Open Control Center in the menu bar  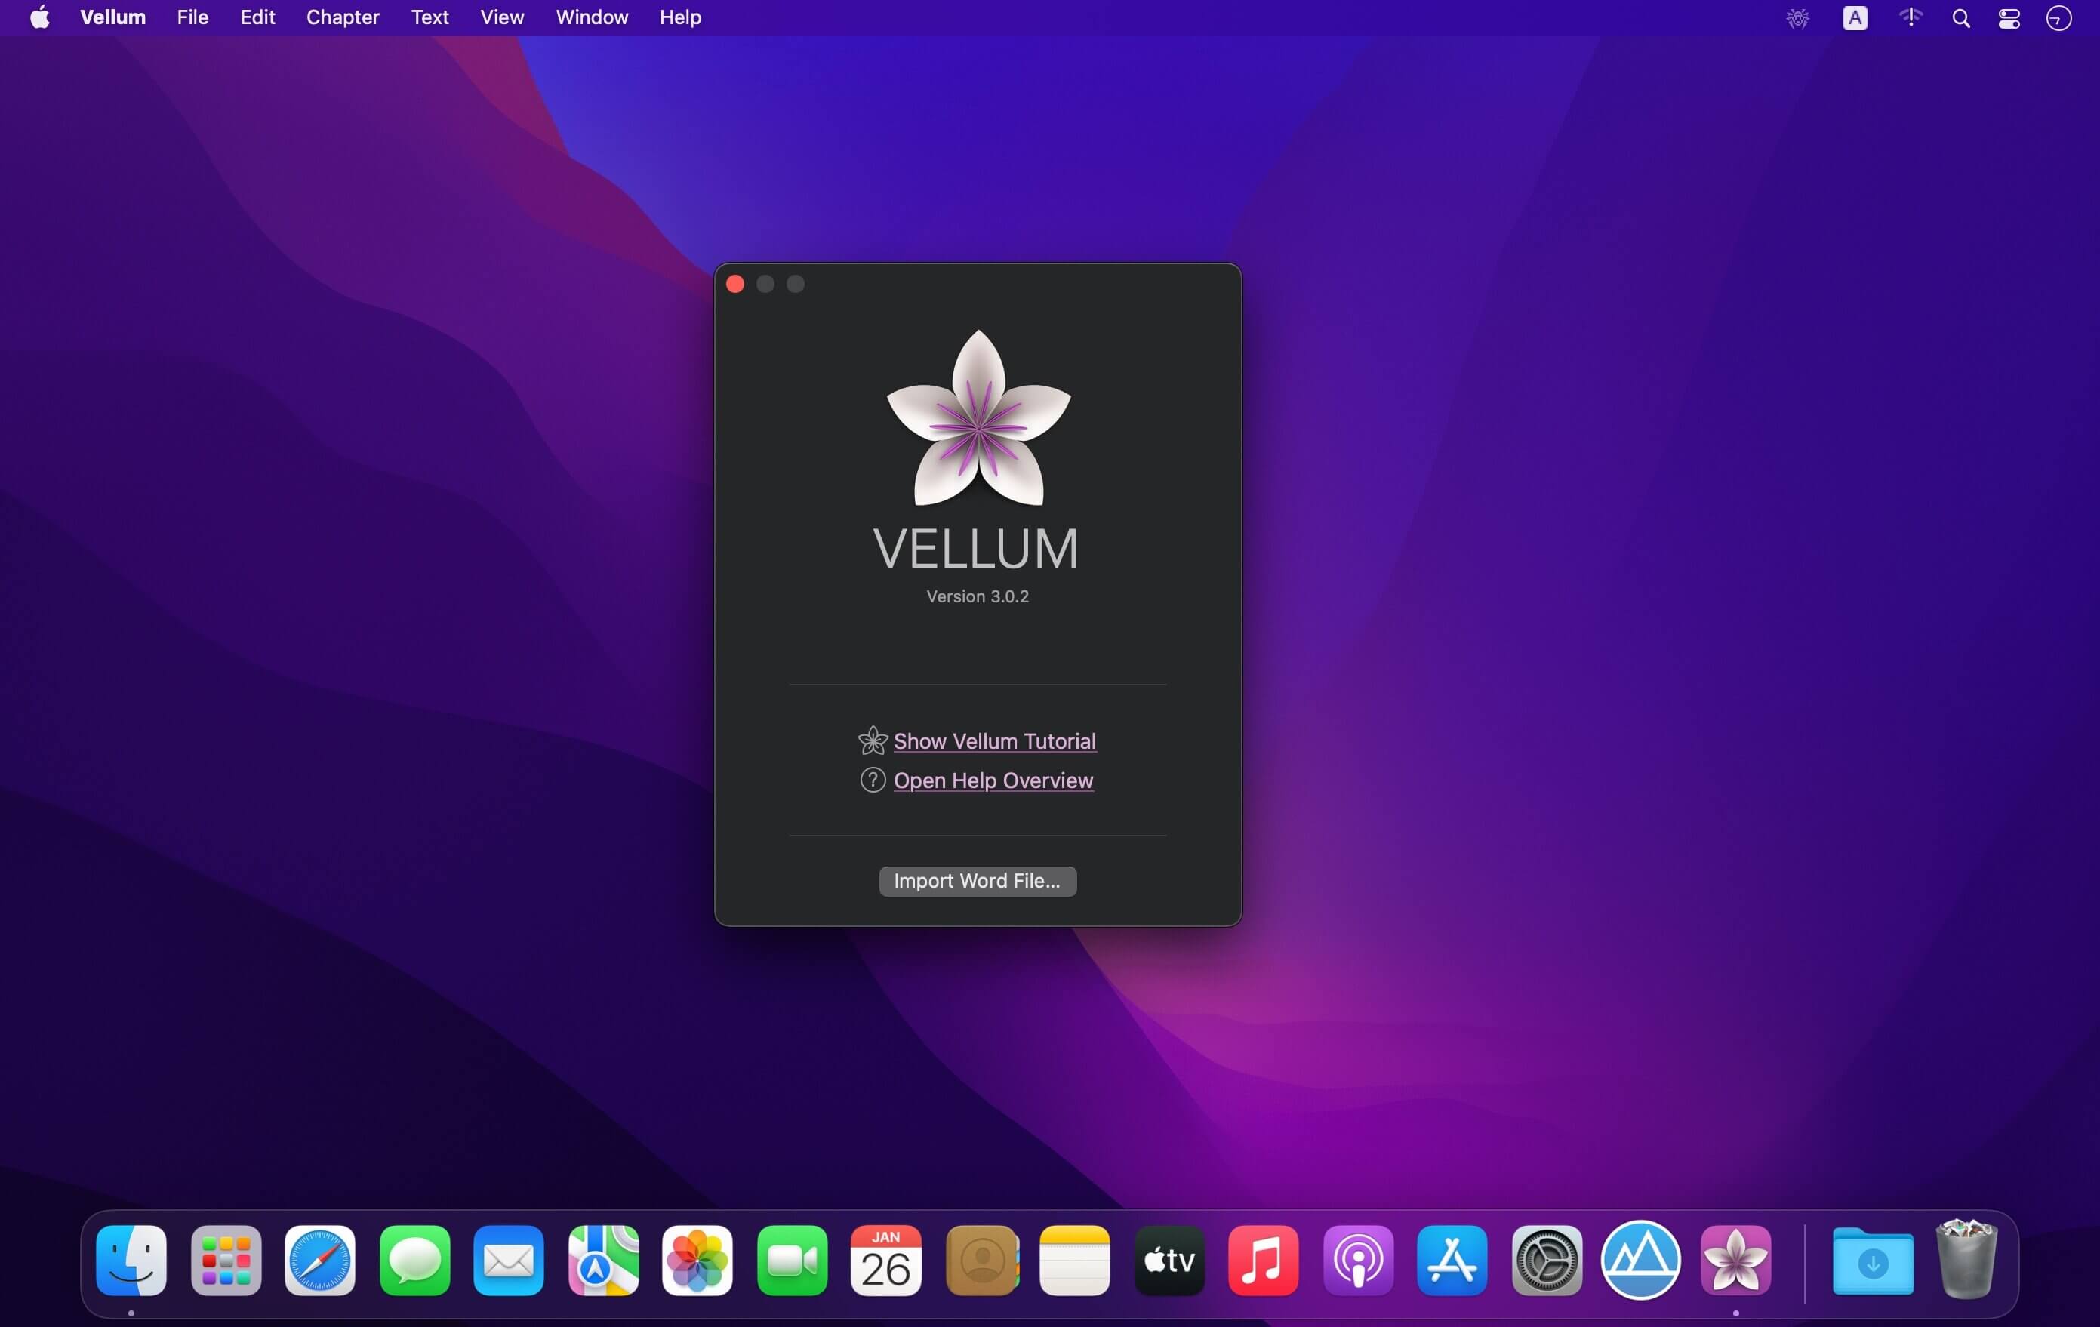(x=2009, y=17)
